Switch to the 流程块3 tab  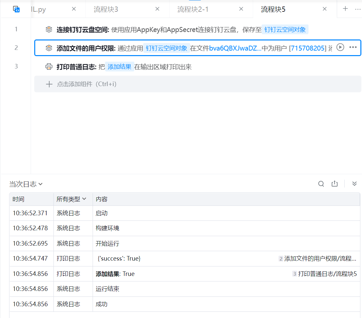click(106, 9)
